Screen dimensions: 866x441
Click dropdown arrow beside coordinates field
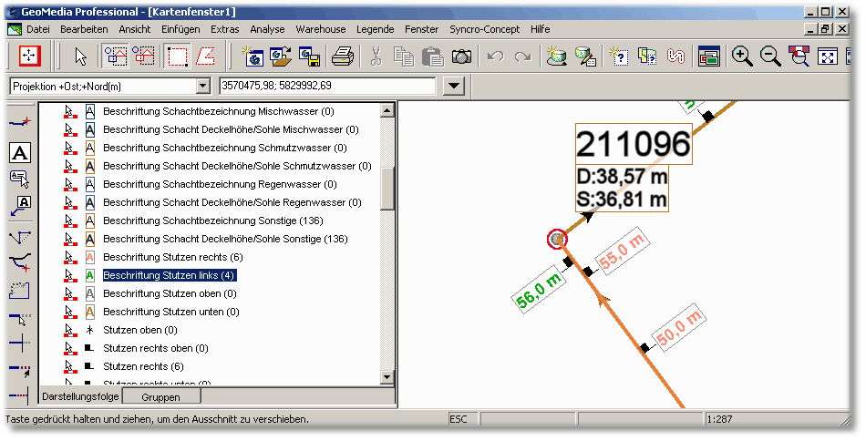tap(454, 86)
